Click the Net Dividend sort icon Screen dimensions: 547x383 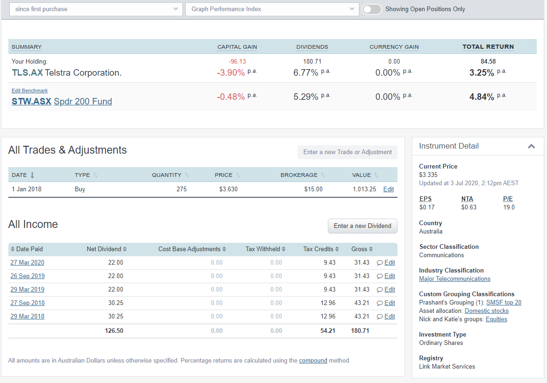124,249
